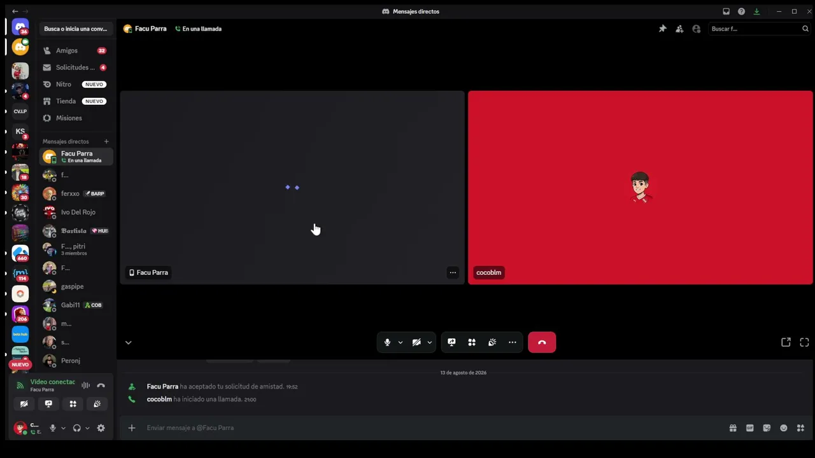Expand camera options in the call bar

[429, 342]
